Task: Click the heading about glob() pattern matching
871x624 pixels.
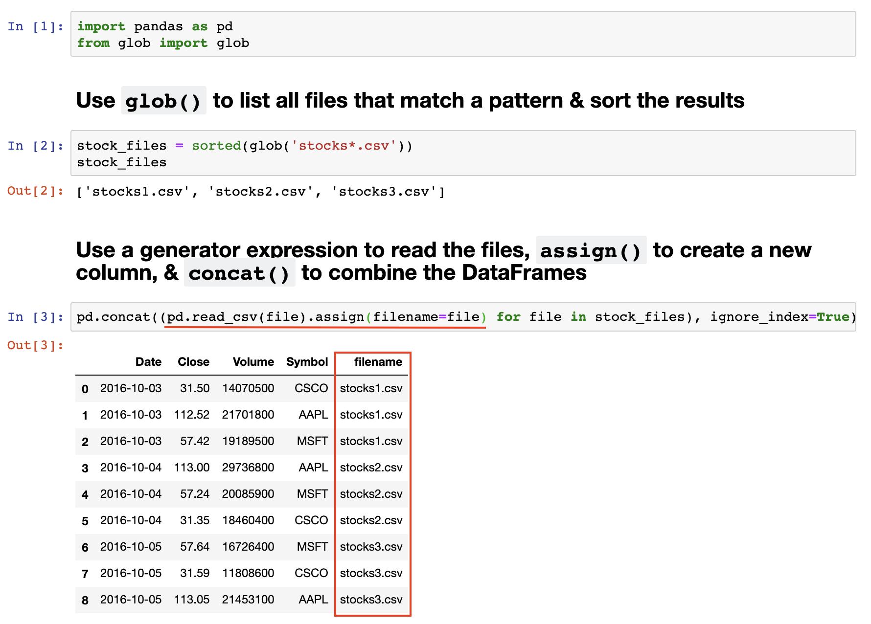Action: tap(410, 101)
